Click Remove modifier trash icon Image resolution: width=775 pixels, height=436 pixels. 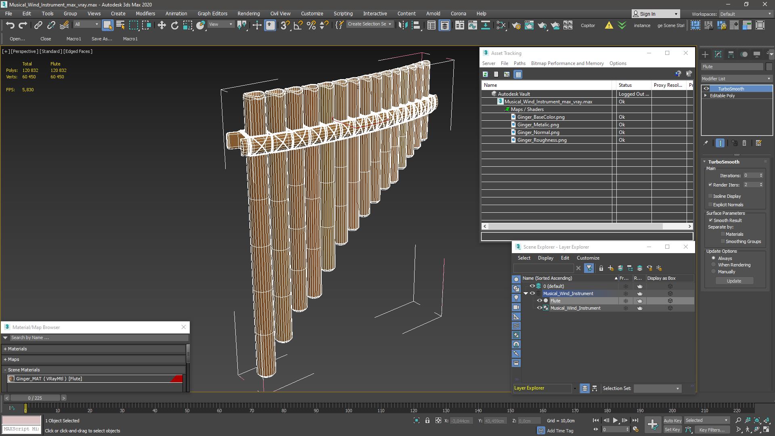coord(744,143)
